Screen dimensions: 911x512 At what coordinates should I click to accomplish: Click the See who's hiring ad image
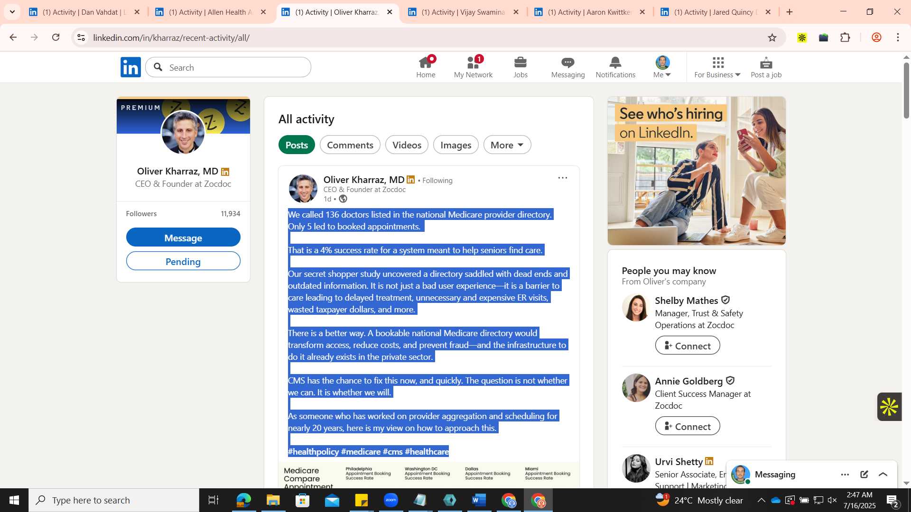pos(697,171)
